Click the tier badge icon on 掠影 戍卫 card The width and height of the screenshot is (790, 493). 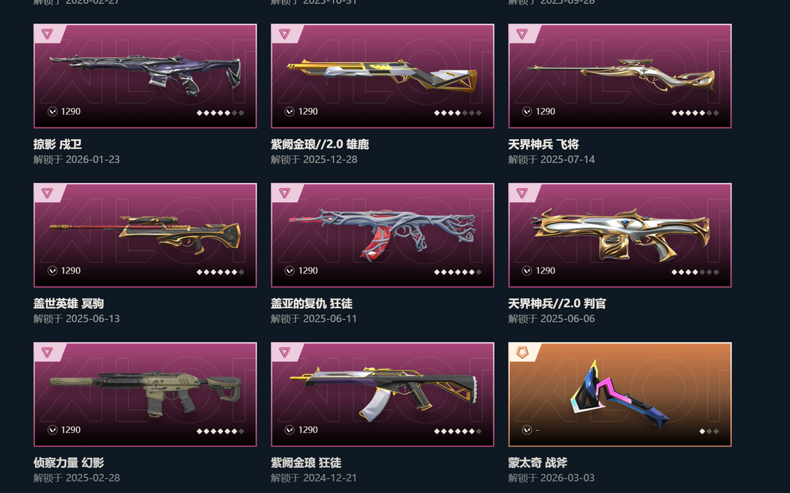tap(48, 34)
